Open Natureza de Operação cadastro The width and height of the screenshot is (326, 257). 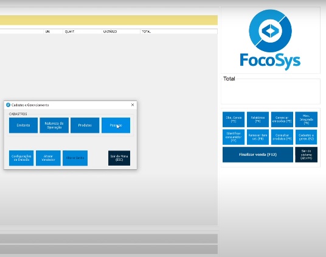(54, 125)
